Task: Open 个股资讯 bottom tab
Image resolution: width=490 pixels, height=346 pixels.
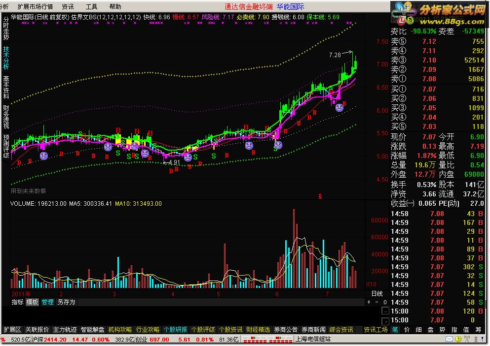Action: pyautogui.click(x=230, y=330)
